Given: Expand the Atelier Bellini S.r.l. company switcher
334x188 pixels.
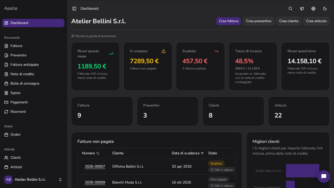Looking at the screenshot, I should click(x=33, y=180).
